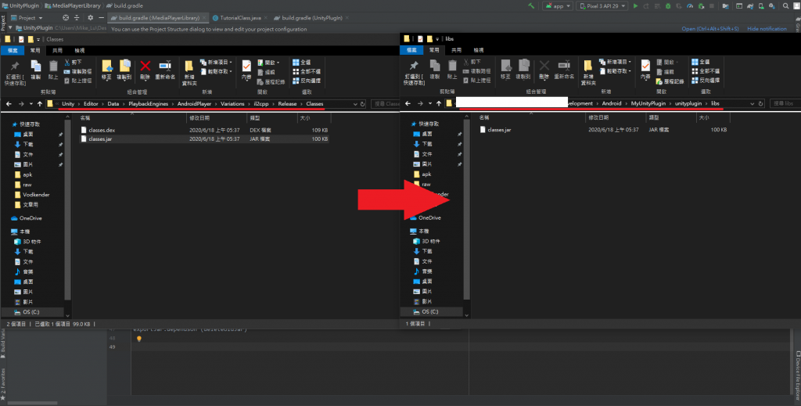Open address history dropdown in Classes window
This screenshot has width=801, height=406.
click(x=356, y=104)
